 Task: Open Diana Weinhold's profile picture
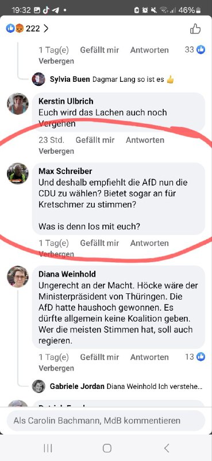pyautogui.click(x=18, y=277)
